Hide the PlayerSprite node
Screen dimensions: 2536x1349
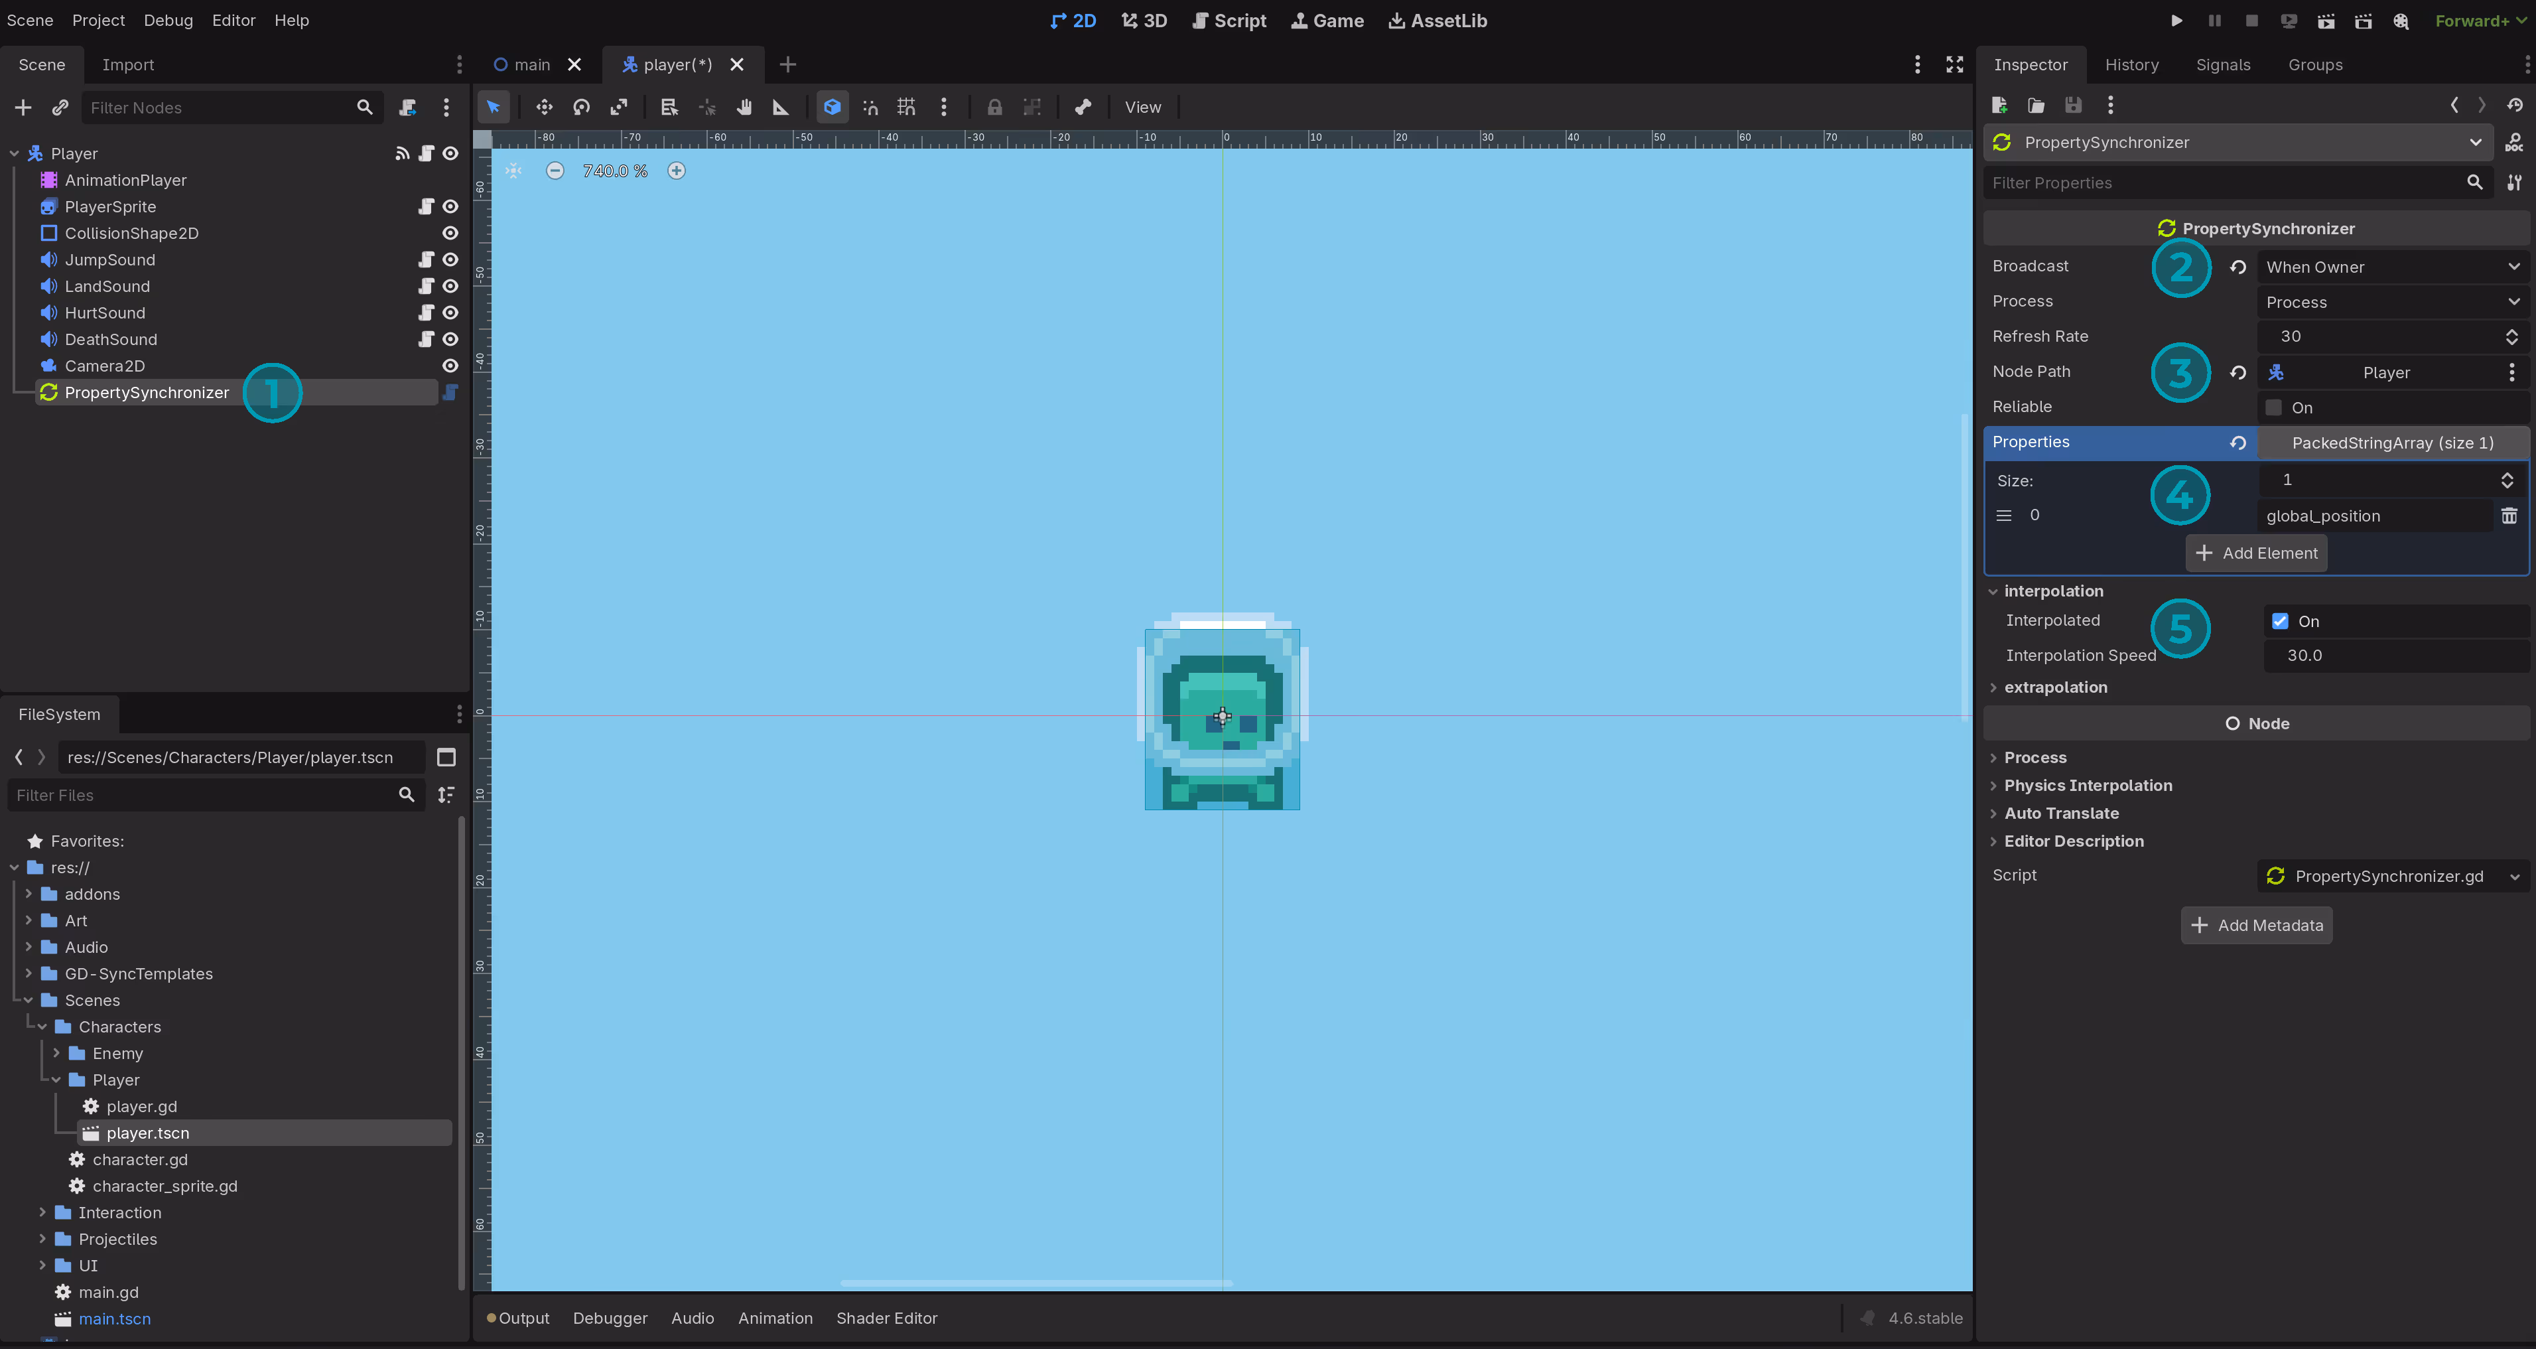point(450,207)
